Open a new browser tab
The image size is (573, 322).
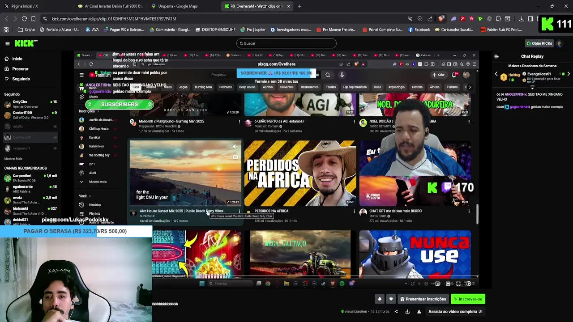(299, 6)
